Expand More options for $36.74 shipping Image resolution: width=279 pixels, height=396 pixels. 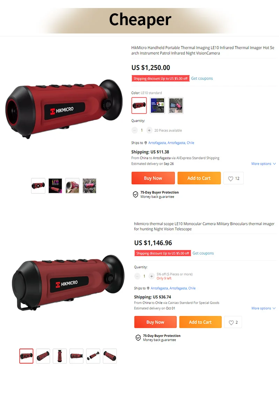[263, 308]
